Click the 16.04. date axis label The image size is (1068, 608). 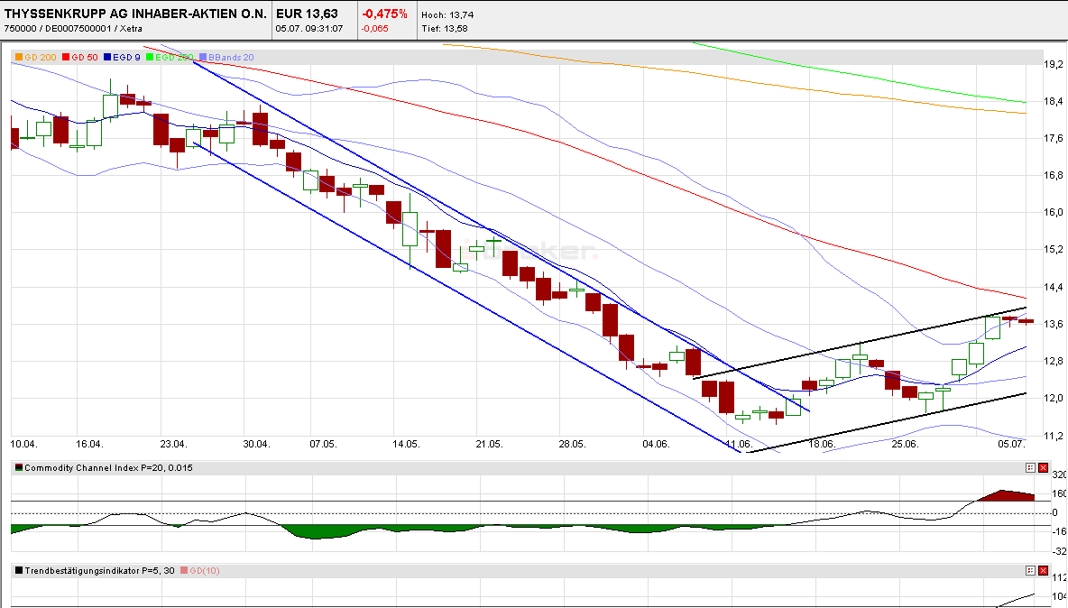click(x=89, y=444)
